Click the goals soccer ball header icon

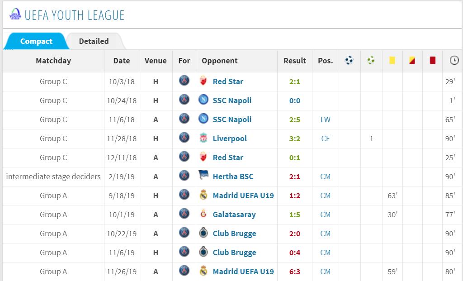coord(349,60)
